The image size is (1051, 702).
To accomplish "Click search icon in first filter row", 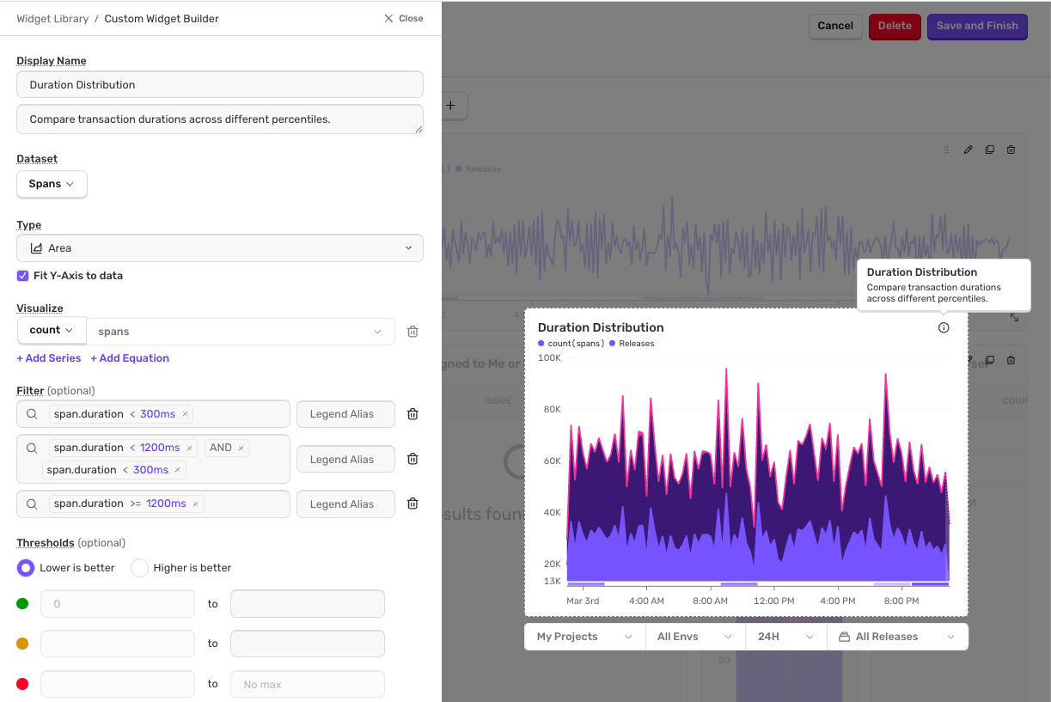I will (32, 414).
